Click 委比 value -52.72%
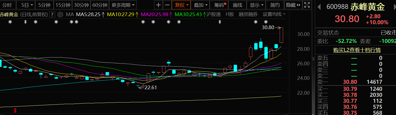The width and height of the screenshot is (396, 115). [346, 41]
